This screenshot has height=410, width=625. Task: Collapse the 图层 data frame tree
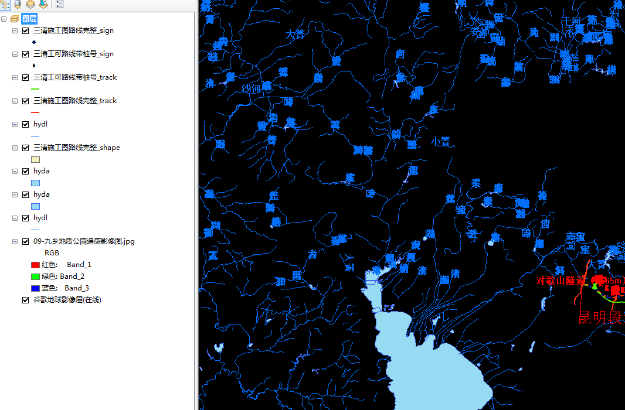click(5, 19)
